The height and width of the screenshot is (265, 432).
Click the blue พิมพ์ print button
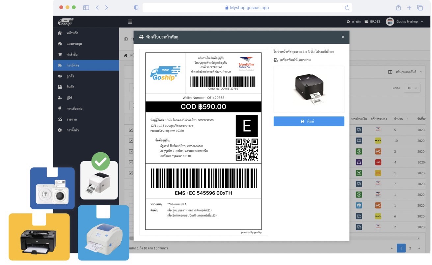(x=309, y=121)
